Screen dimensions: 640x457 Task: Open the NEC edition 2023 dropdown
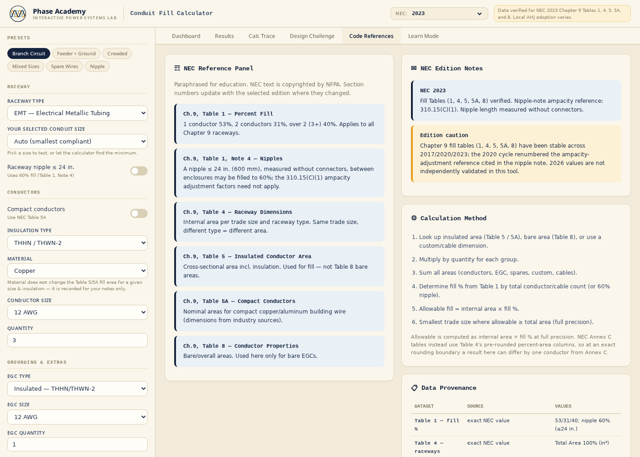[x=439, y=14]
